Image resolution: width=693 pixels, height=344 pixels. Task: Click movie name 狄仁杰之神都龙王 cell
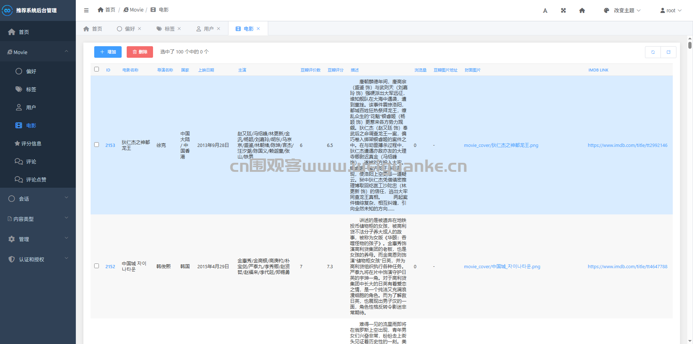(136, 145)
